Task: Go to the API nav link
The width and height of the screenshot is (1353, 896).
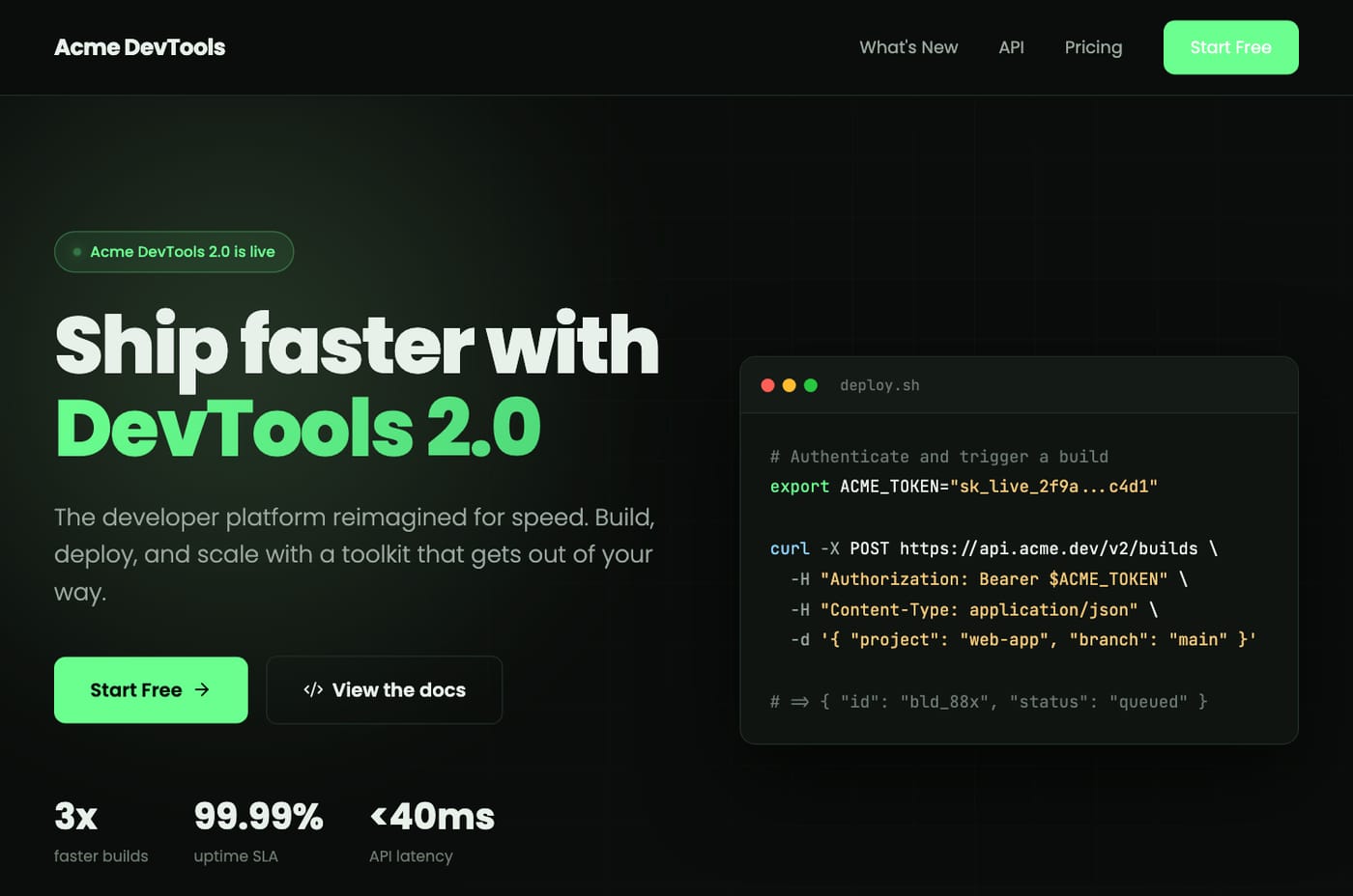Action: 1011,47
